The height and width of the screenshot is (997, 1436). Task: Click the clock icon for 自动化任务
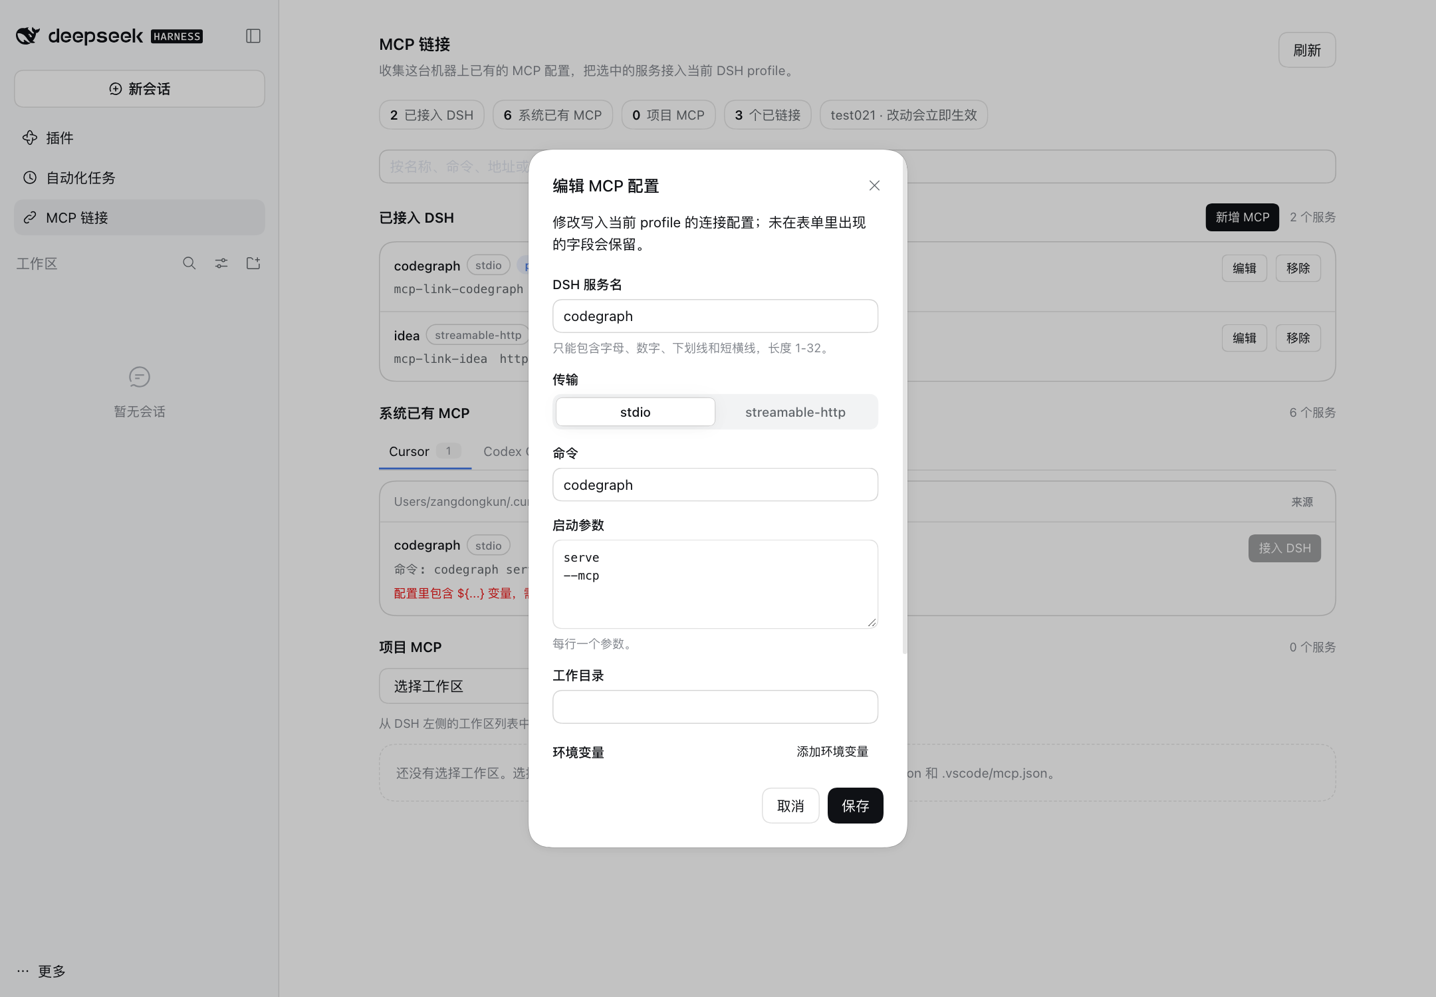point(30,177)
